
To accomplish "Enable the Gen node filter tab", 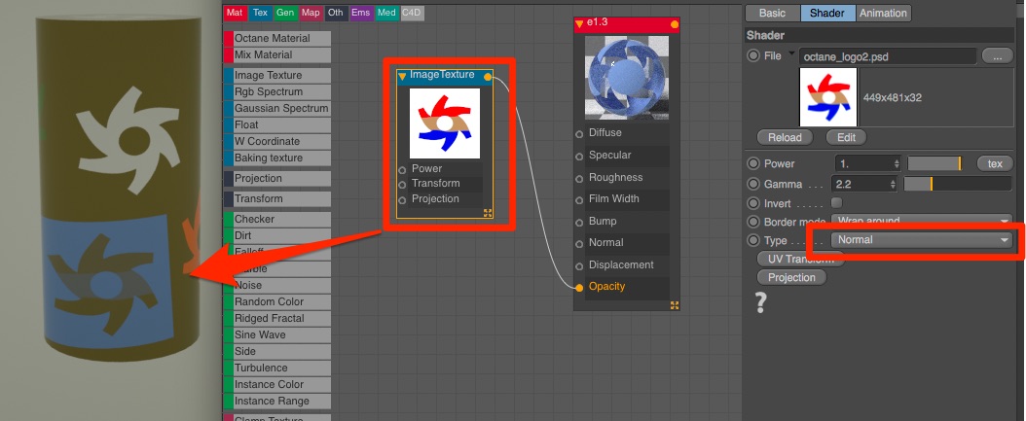I will point(284,13).
